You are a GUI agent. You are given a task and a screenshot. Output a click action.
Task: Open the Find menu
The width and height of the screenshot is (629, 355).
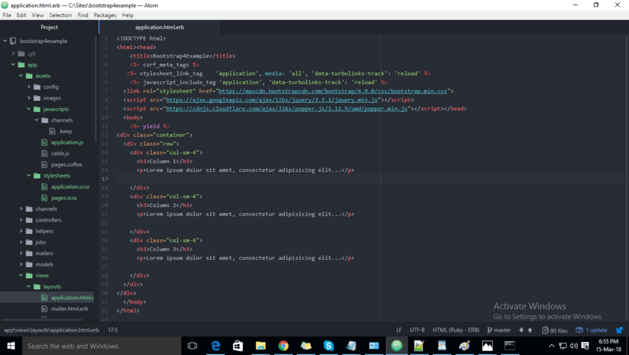tap(83, 15)
